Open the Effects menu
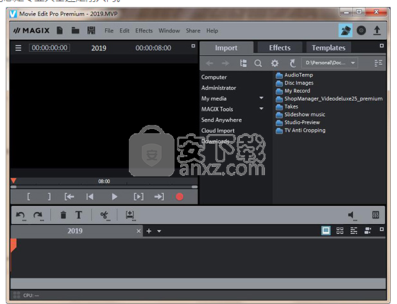Viewport: 397px width, 304px height. pyautogui.click(x=144, y=31)
